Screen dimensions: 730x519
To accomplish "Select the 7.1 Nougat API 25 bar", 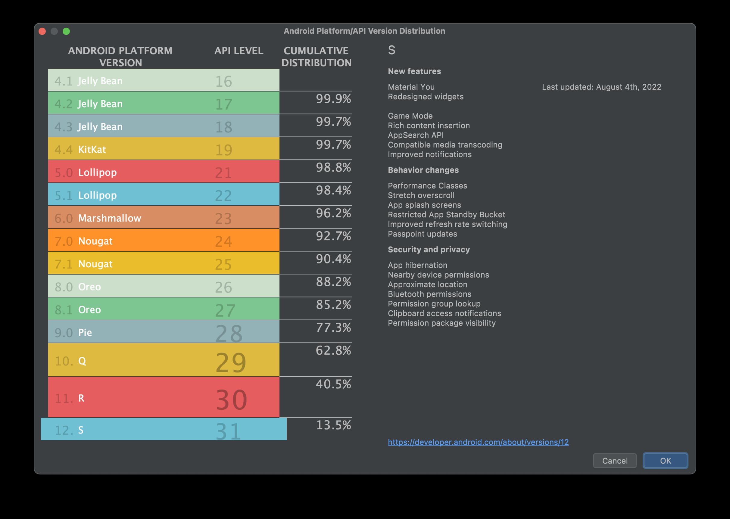I will [x=163, y=263].
